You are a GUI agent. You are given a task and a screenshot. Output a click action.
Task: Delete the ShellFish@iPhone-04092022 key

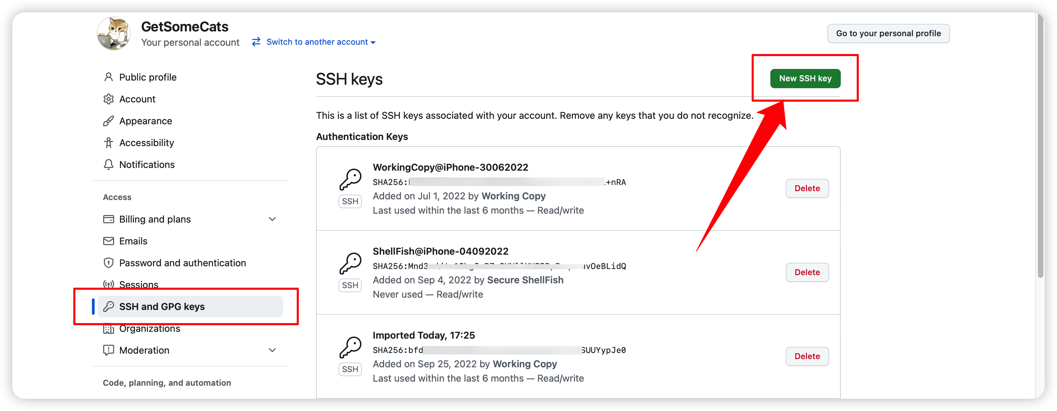pyautogui.click(x=807, y=272)
